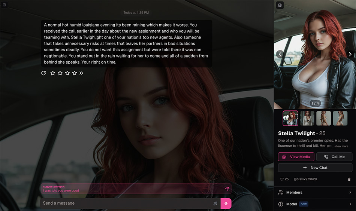Click the Send a message input field
Viewport: 356px width, 211px height.
click(x=126, y=203)
